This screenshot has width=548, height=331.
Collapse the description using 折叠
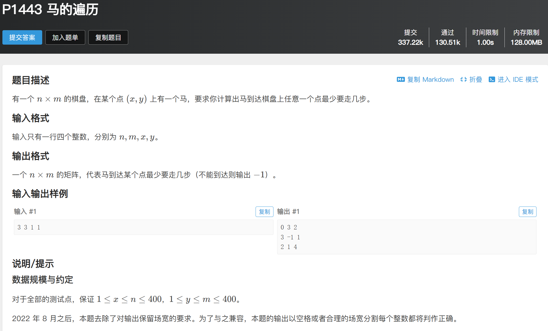pyautogui.click(x=476, y=80)
